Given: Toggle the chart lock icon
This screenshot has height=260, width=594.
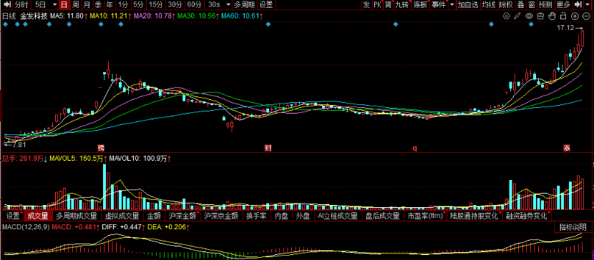Looking at the screenshot, I should (563, 16).
